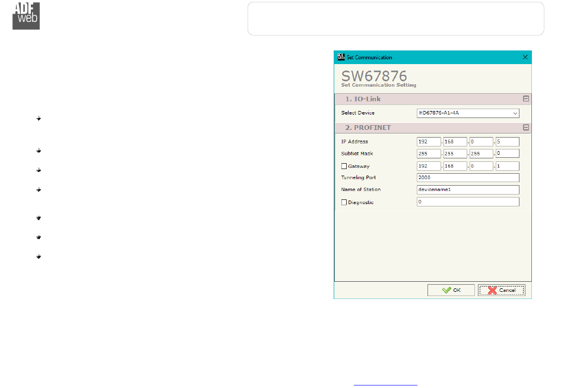Click the first SubNet Mask octet field
564x388 pixels.
429,154
